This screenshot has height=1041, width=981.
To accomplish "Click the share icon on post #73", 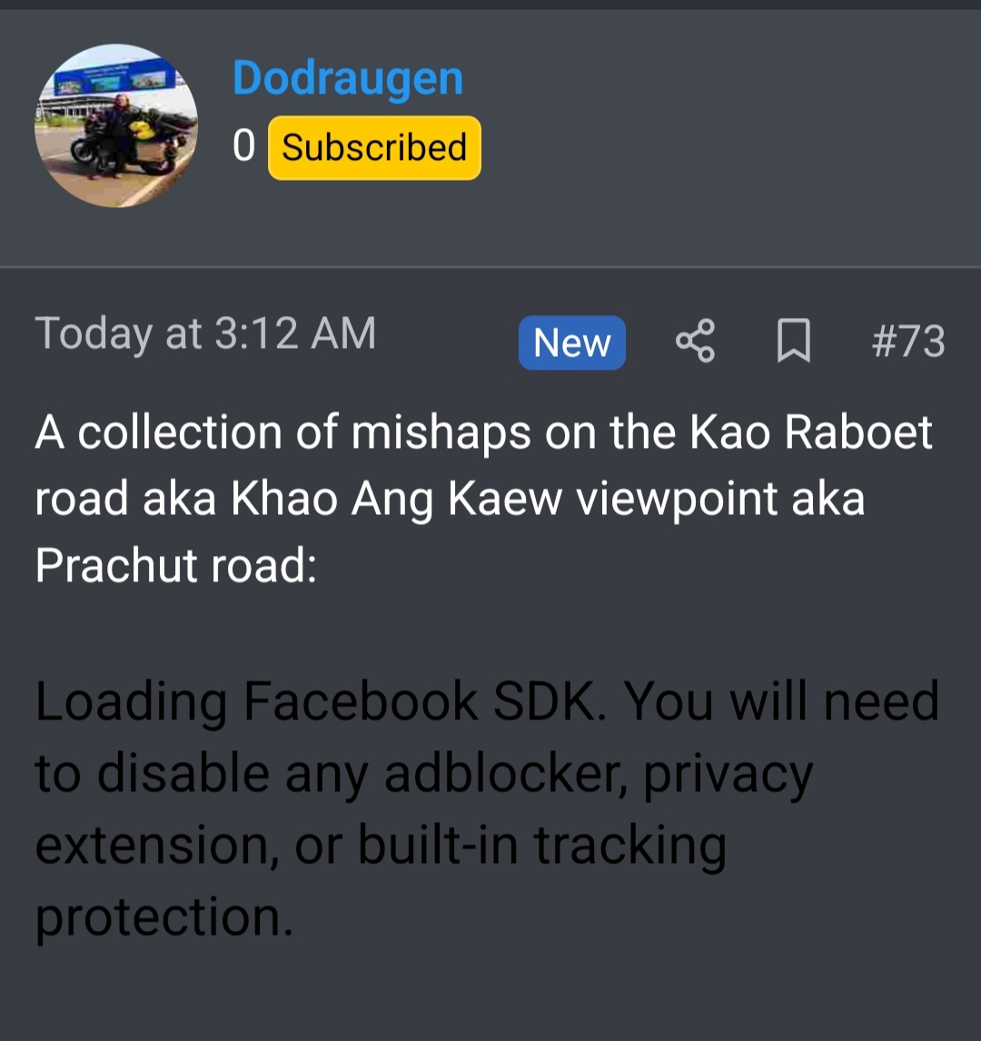I will (x=695, y=341).
